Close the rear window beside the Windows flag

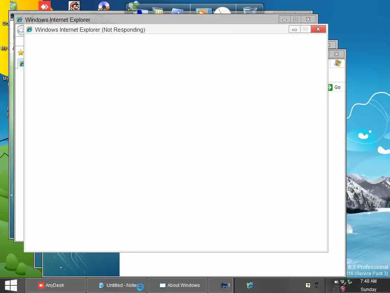(337, 54)
